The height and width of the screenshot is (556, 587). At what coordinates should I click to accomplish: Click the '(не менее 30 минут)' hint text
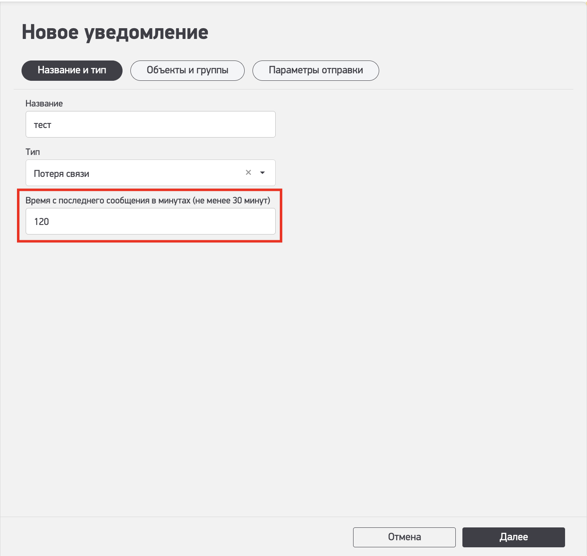(231, 201)
